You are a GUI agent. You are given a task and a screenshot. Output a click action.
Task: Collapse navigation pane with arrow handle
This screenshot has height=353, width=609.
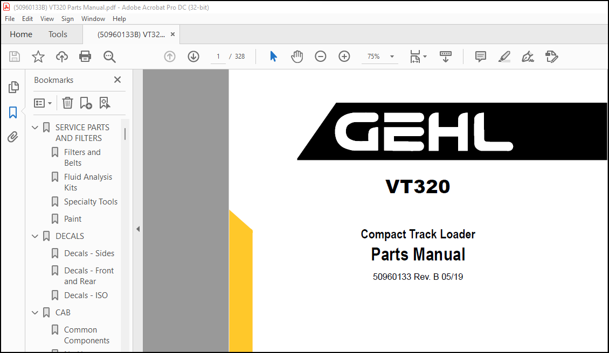pos(138,229)
